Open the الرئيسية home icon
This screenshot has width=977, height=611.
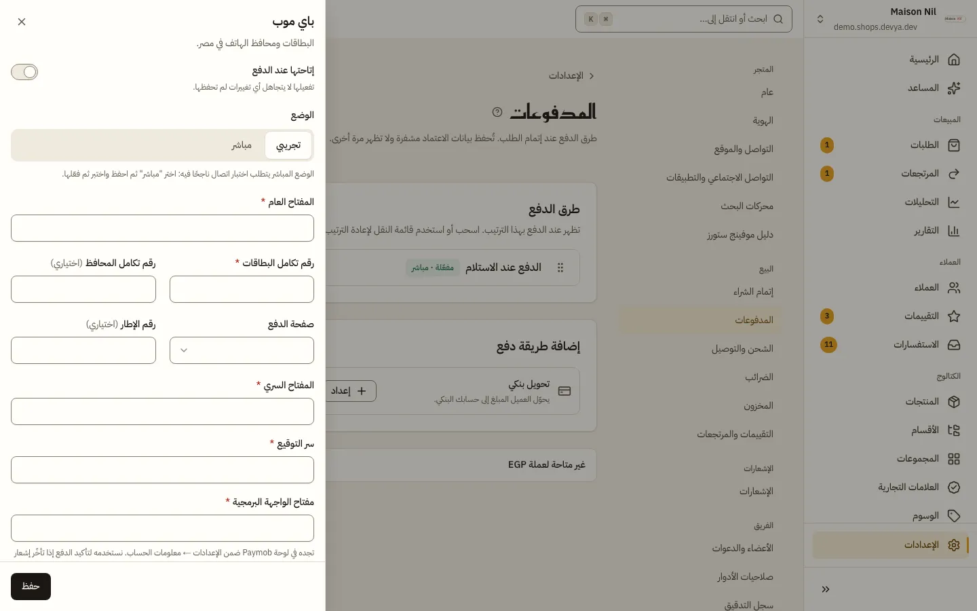954,60
